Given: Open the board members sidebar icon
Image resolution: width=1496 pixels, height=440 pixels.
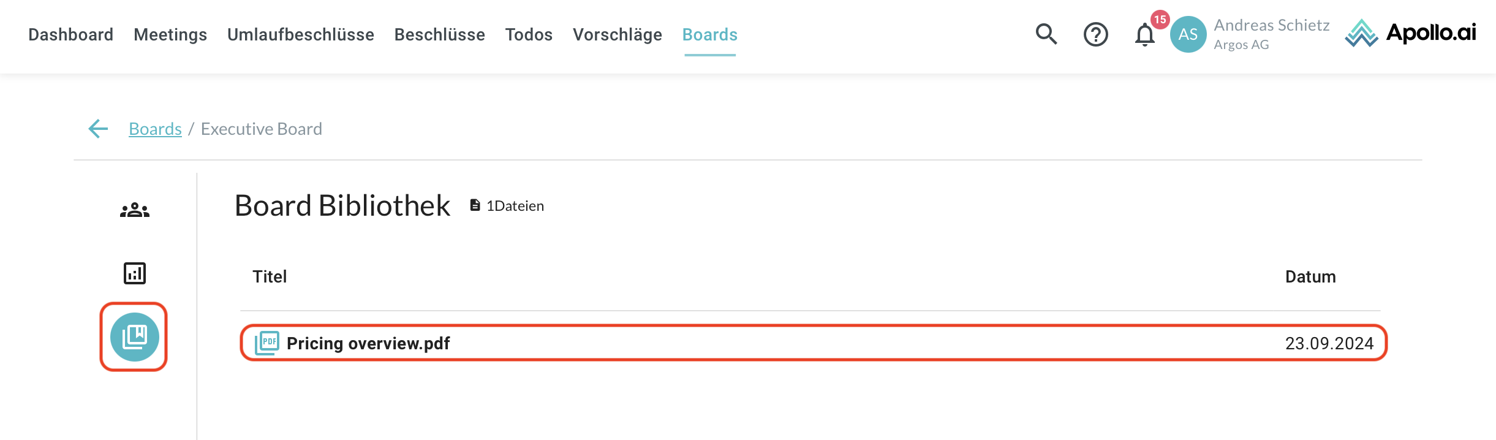Looking at the screenshot, I should pos(135,210).
